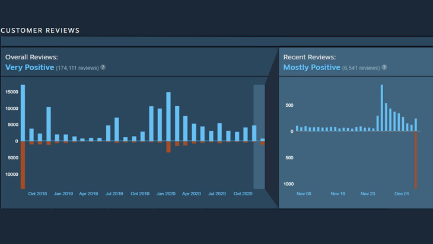Click the (6,541 reviews) count text
This screenshot has width=433, height=244.
(x=361, y=68)
